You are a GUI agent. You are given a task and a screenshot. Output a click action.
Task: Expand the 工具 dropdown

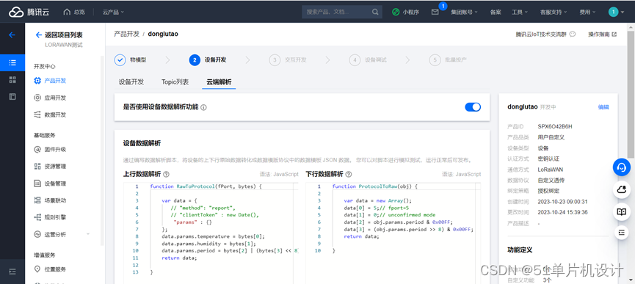coord(519,12)
